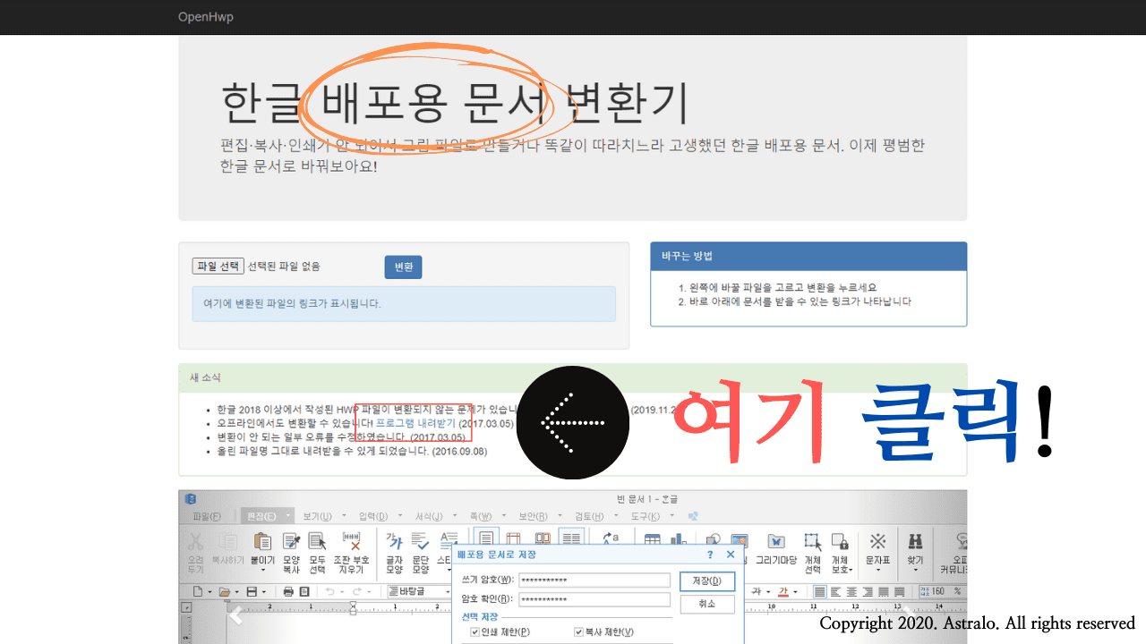Screen dimensions: 1146x644
Task: Select the 모양 복사 format-copy icon
Action: [x=291, y=541]
